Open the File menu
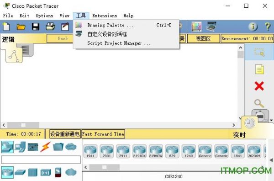This screenshot has width=274, height=181. coord(8,16)
